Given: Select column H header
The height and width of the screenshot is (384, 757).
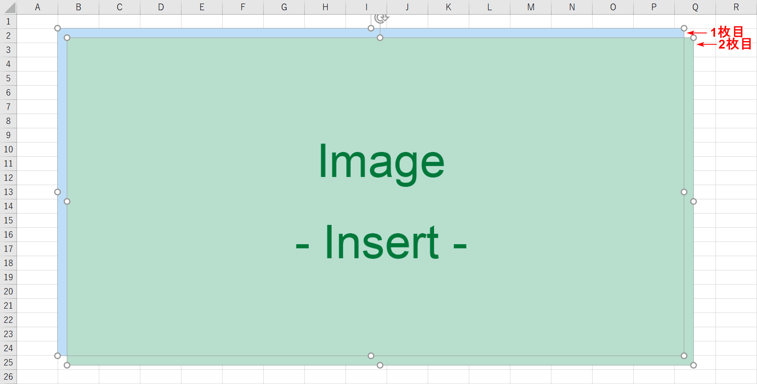Looking at the screenshot, I should point(325,7).
